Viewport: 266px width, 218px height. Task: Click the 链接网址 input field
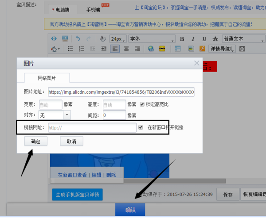point(91,128)
